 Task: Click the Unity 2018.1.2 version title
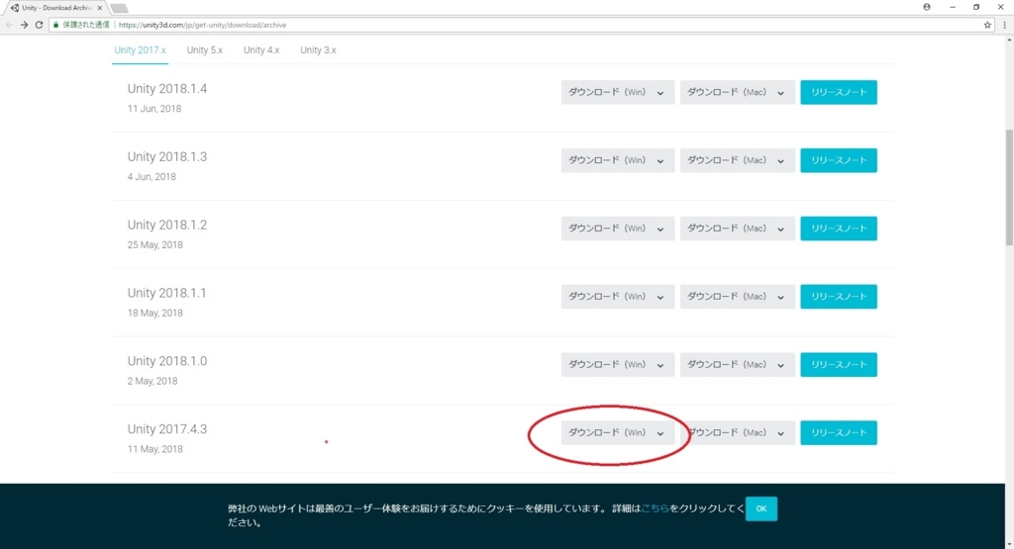click(x=166, y=225)
